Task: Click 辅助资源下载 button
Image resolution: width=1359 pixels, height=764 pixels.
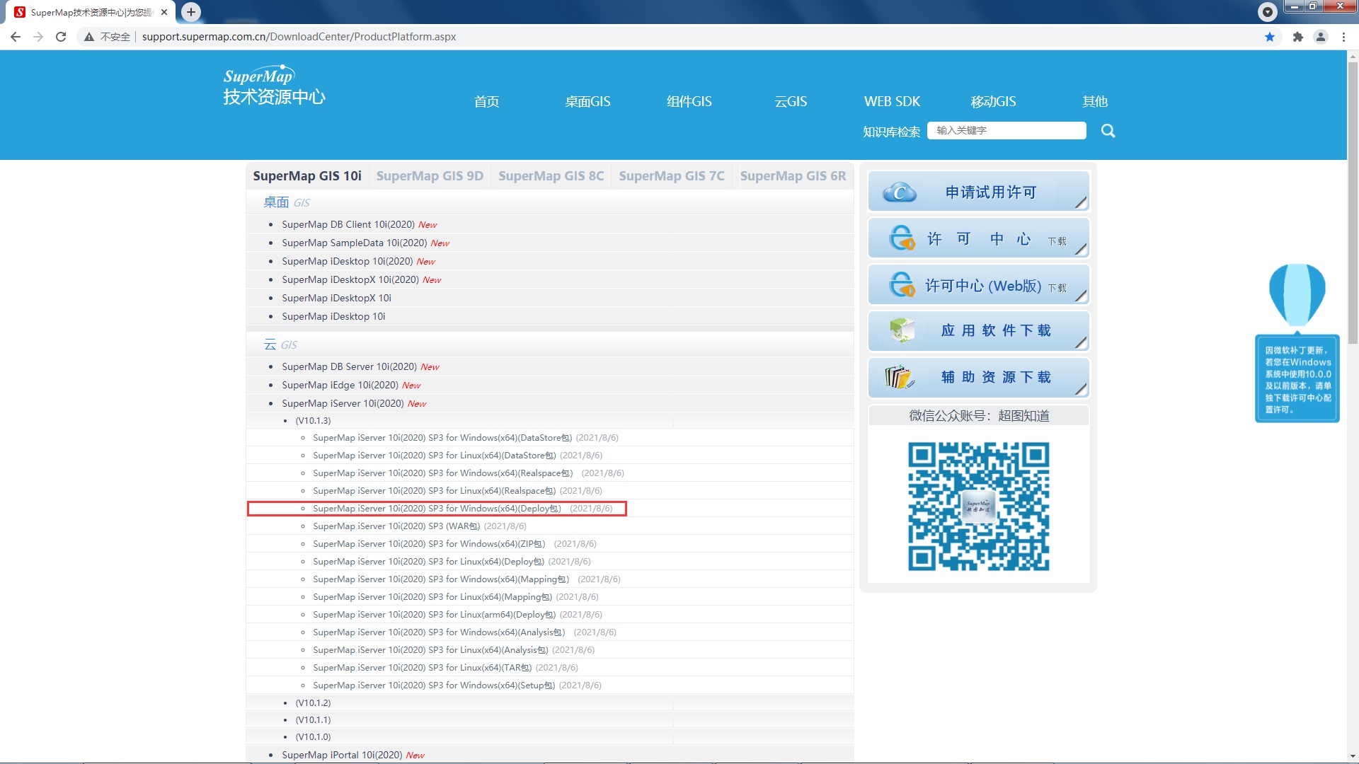Action: click(978, 378)
